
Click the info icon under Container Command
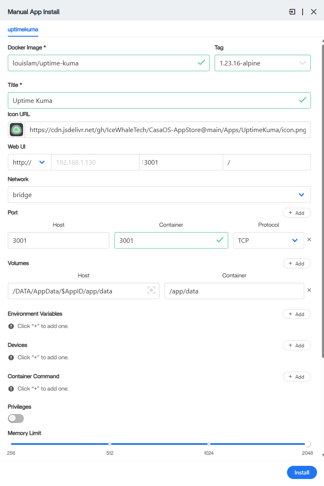[x=11, y=388]
